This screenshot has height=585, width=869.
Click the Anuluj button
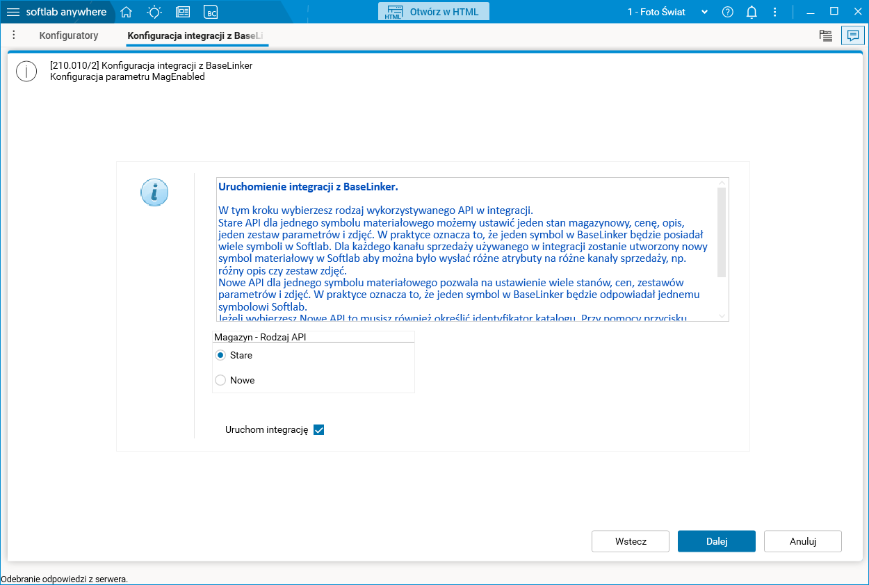coord(803,541)
